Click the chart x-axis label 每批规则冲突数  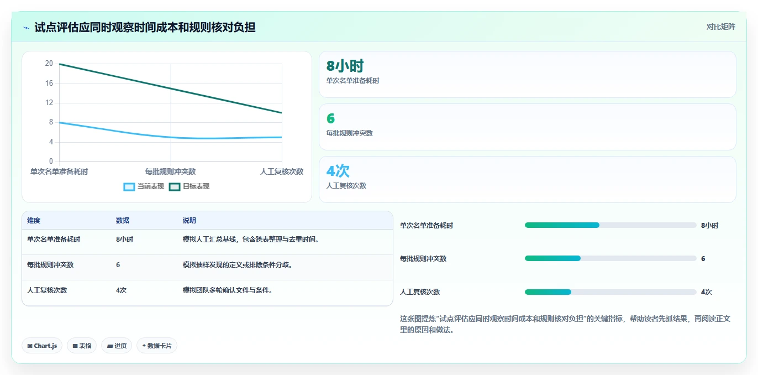click(x=170, y=172)
